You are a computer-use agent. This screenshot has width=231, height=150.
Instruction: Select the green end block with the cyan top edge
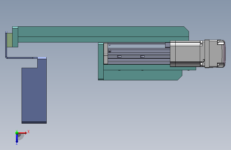15,37
